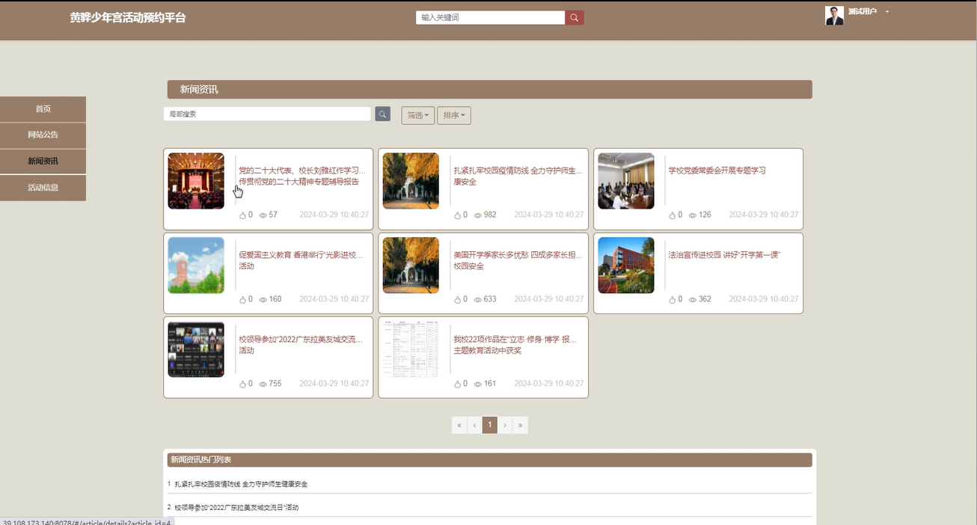Open article 我校22项作品在立志修身博学
977x525 pixels.
coord(515,345)
